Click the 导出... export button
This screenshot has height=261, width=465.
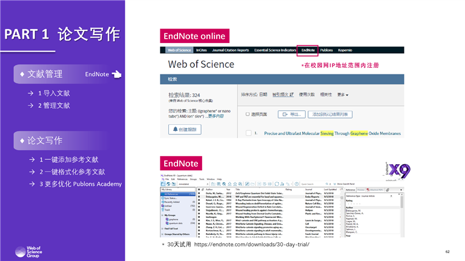point(291,114)
